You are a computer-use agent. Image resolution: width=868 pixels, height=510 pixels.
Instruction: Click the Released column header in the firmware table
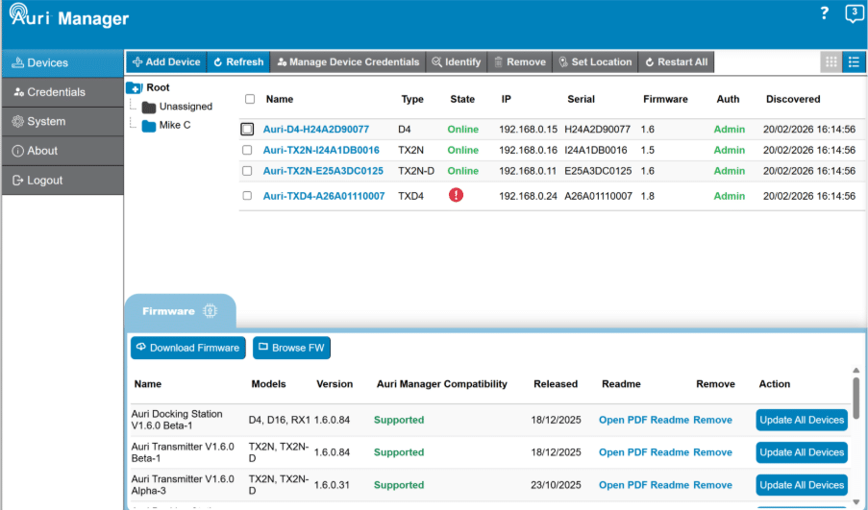(556, 384)
